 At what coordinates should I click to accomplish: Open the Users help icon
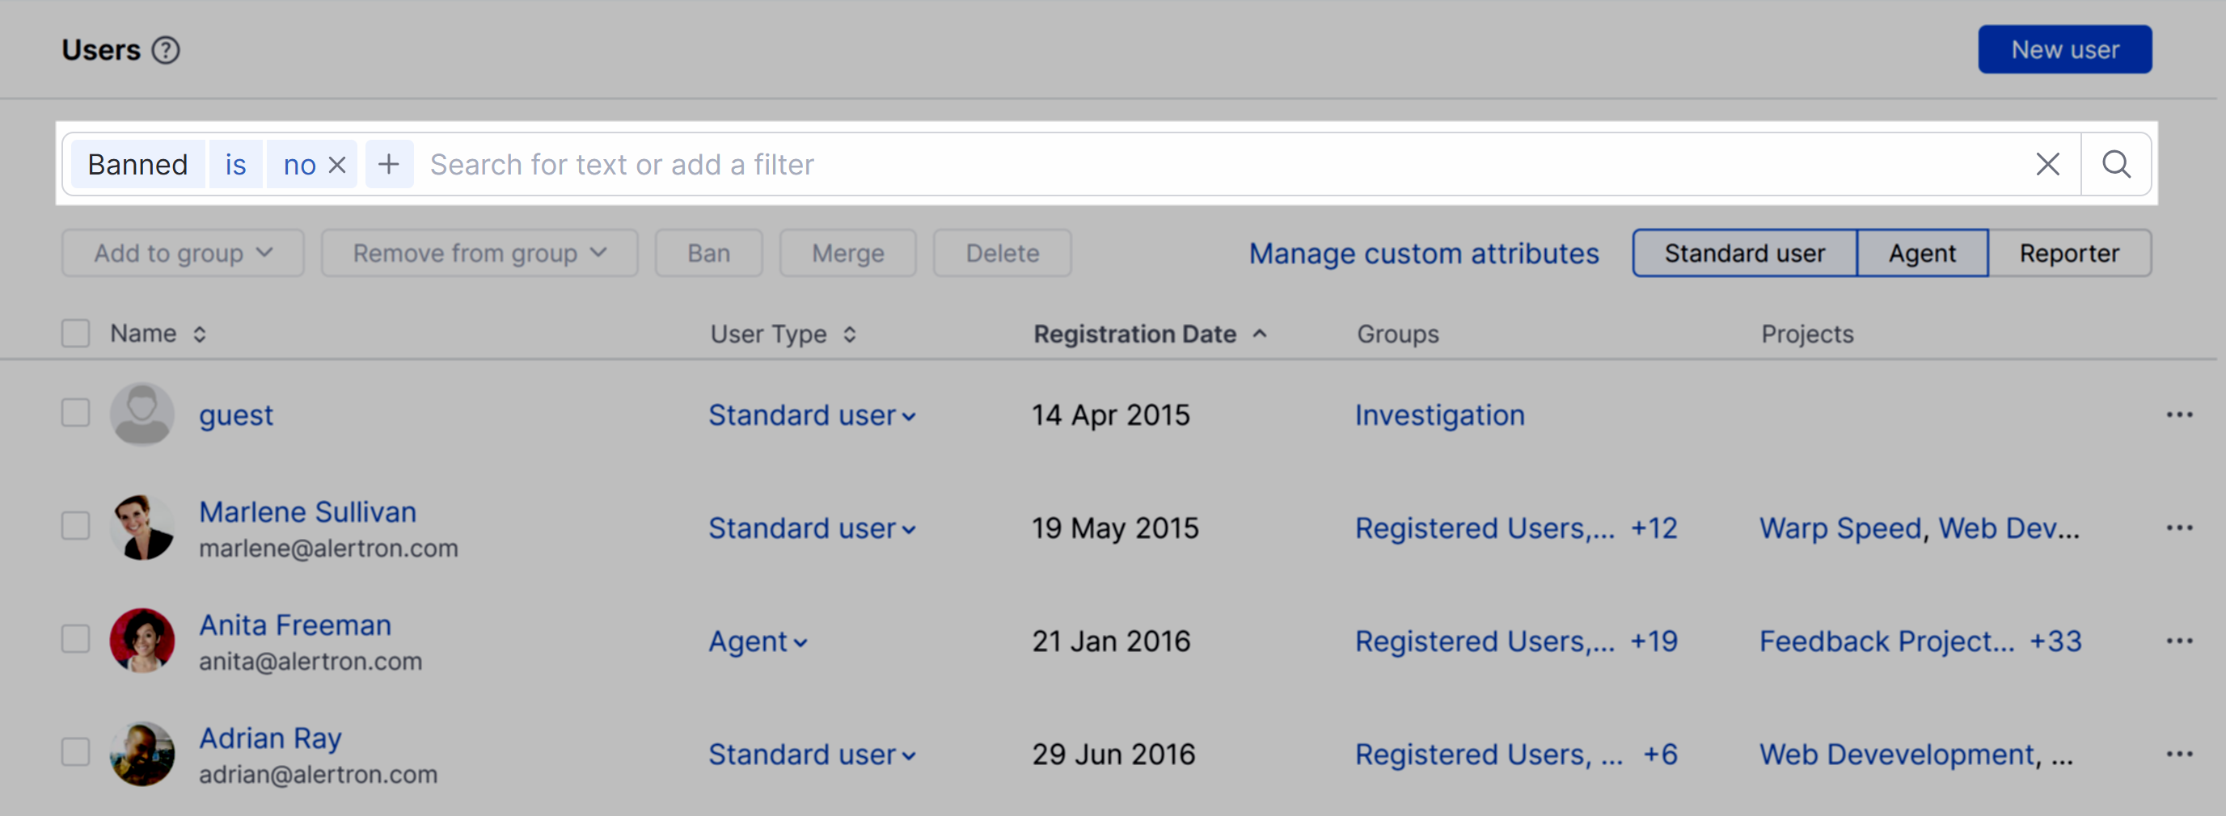point(165,49)
